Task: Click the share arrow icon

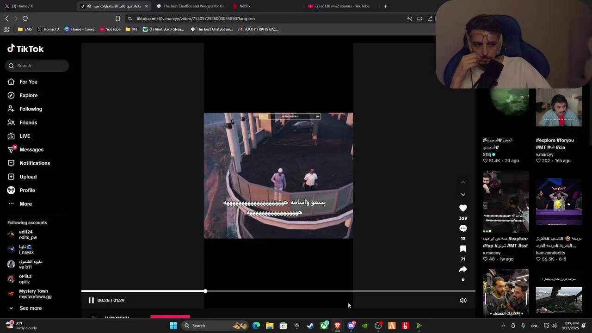Action: [x=463, y=269]
